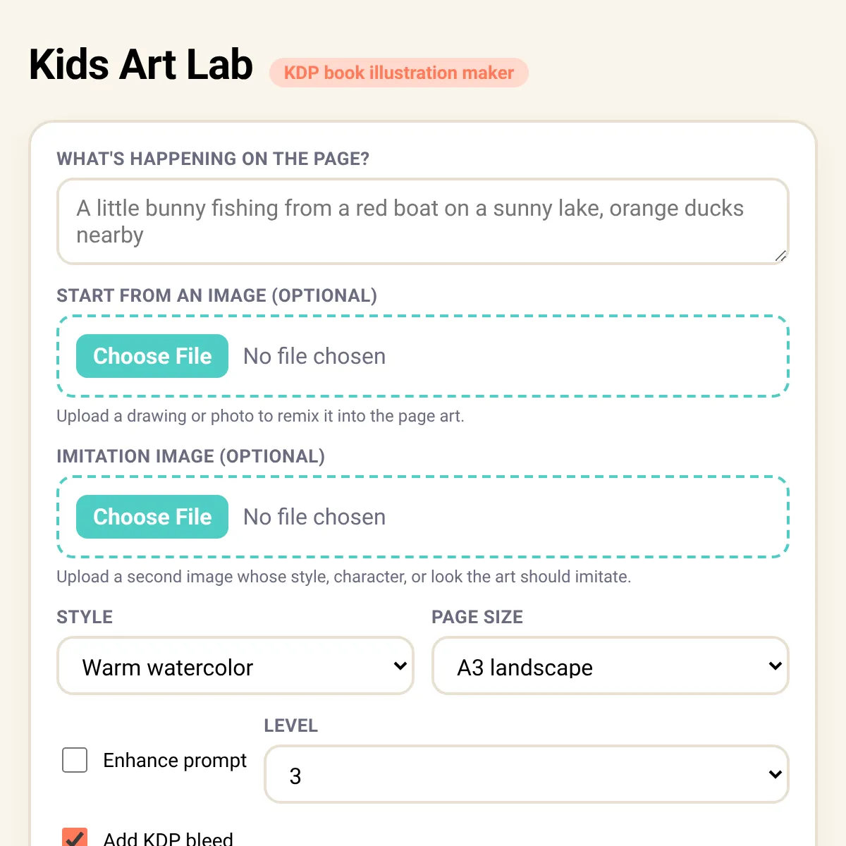This screenshot has width=846, height=846.
Task: Click the Kids Art Lab heading
Action: [x=141, y=65]
